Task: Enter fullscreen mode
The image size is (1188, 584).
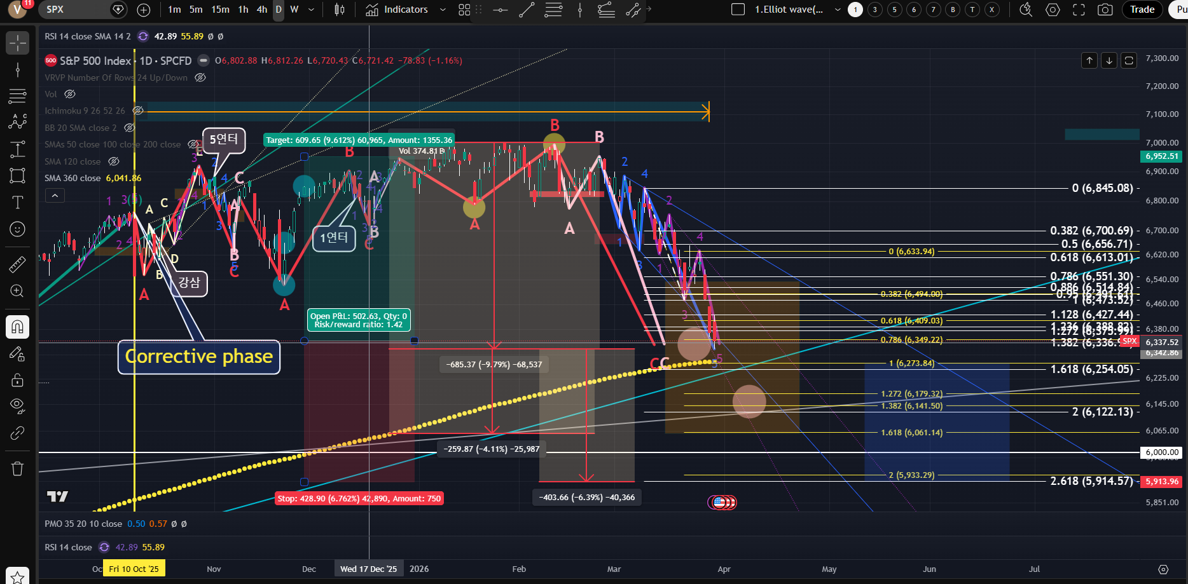Action: pyautogui.click(x=1079, y=10)
